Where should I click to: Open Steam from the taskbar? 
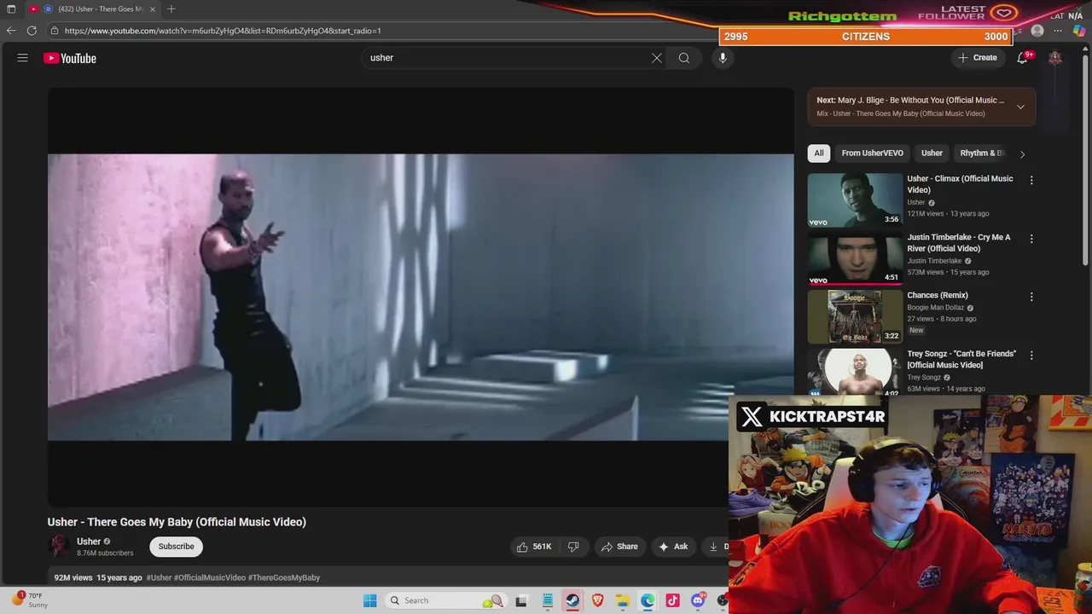[572, 600]
